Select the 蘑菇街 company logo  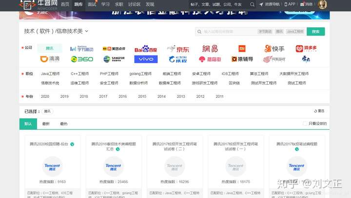coord(210,59)
